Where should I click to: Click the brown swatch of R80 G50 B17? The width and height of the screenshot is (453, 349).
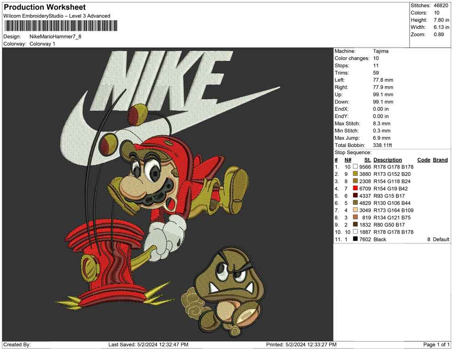pyautogui.click(x=356, y=224)
